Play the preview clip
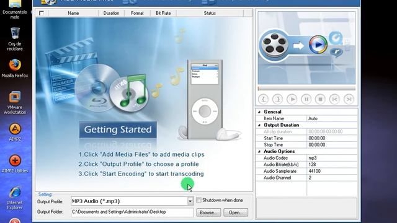Image resolution: width=397 pixels, height=223 pixels. (292, 99)
